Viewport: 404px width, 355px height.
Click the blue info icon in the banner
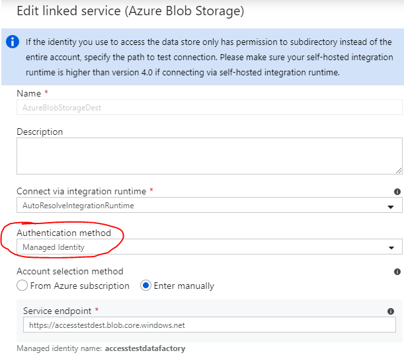[x=13, y=42]
